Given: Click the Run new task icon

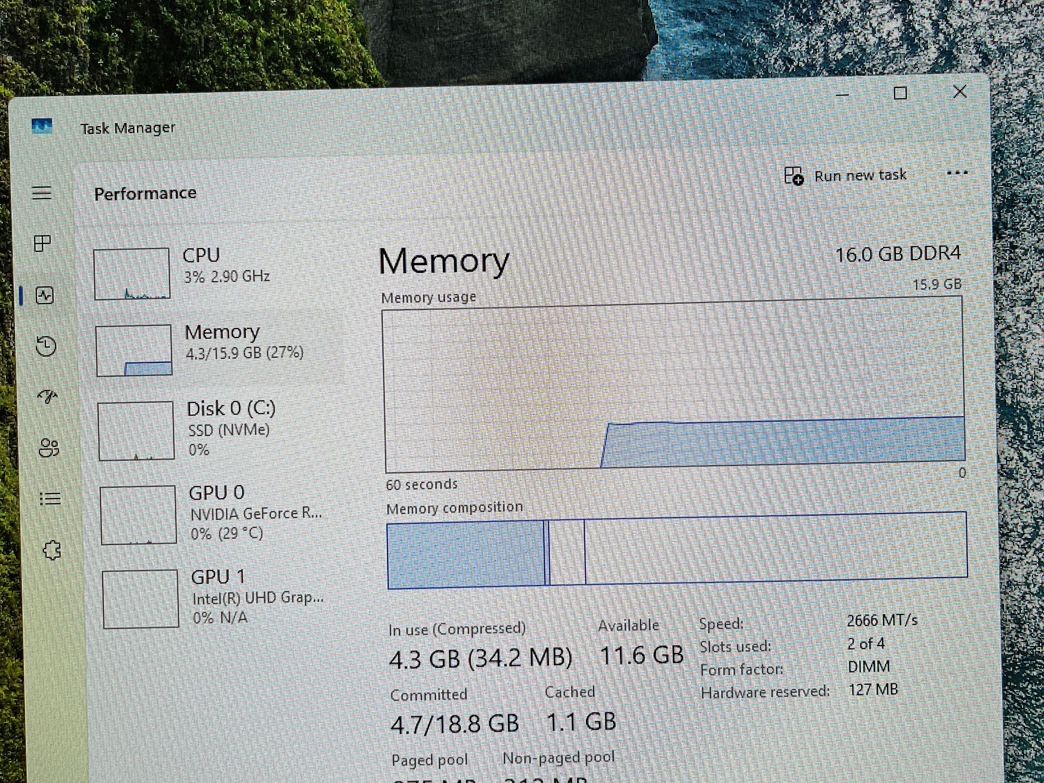Looking at the screenshot, I should tap(794, 176).
